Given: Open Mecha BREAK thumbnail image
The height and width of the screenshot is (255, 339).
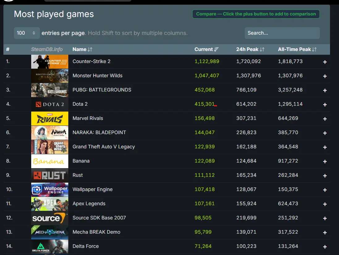Looking at the screenshot, I should (50, 232).
